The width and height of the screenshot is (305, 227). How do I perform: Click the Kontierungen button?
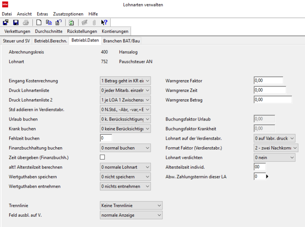pyautogui.click(x=115, y=31)
